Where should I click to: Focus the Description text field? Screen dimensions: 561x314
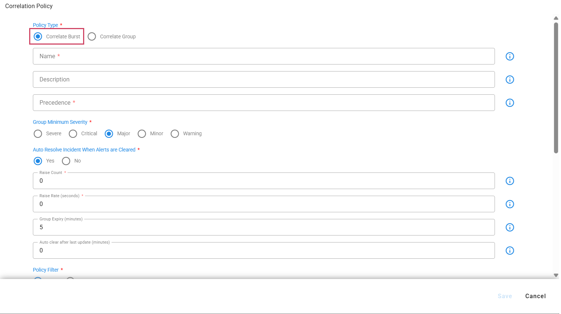(264, 80)
